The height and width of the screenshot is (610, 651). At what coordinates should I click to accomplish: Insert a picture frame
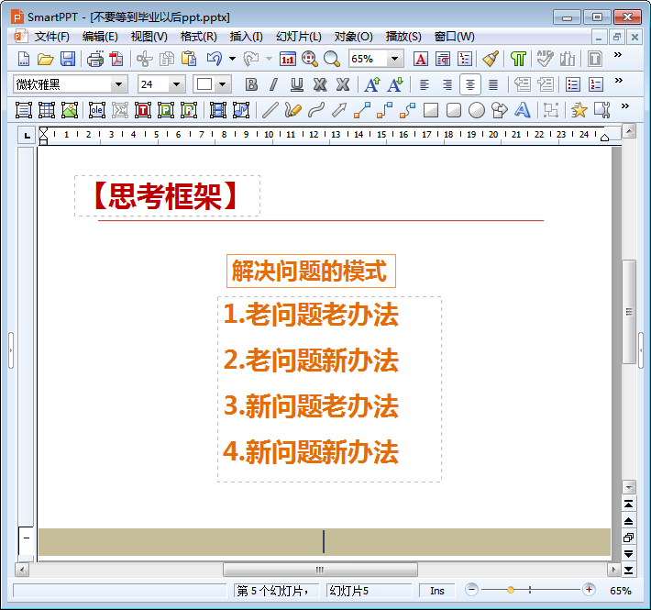[70, 110]
